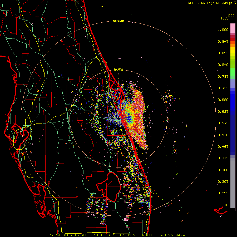Click the 0.573 scale value
The width and height of the screenshot is (237, 237).
(x=223, y=123)
